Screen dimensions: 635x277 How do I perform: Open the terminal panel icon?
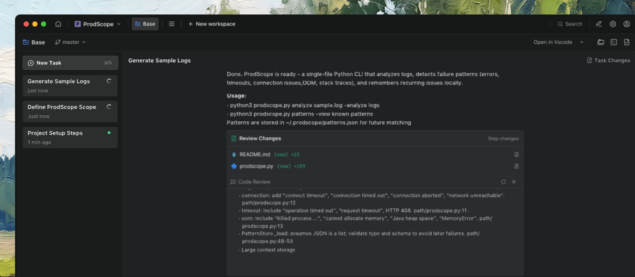click(613, 42)
